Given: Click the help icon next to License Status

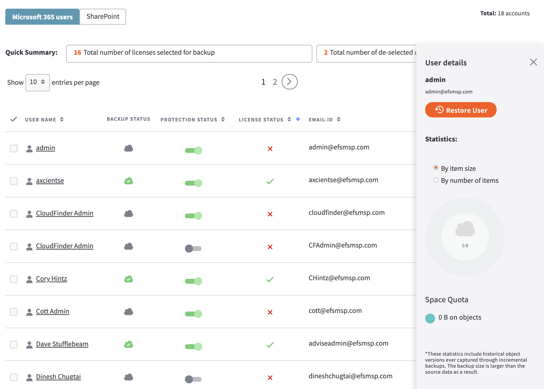Looking at the screenshot, I should (x=298, y=119).
